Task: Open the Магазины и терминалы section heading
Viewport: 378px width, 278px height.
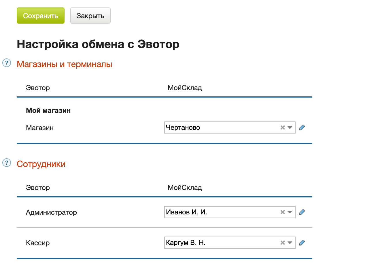Action: (x=64, y=64)
